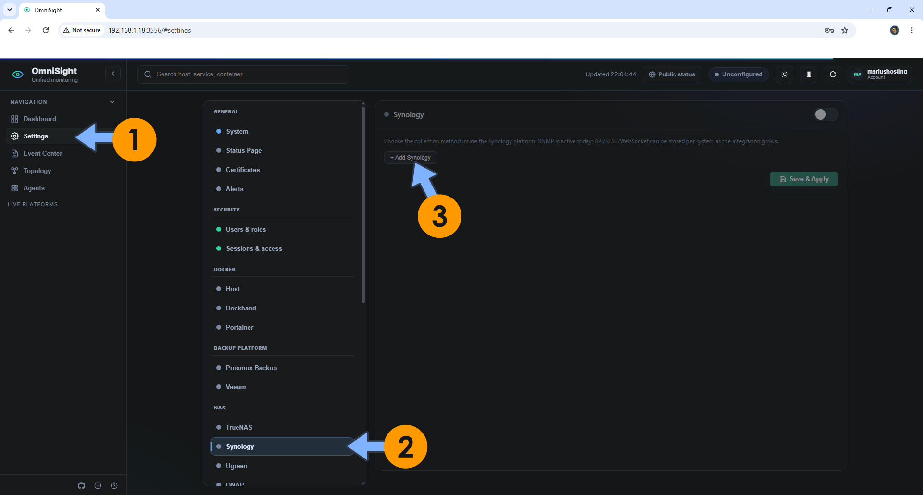Select the Proxmox Backup settings entry

[x=282, y=368]
